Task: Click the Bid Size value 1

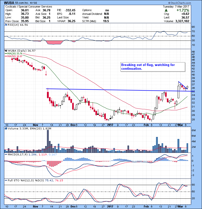Action: [49, 21]
